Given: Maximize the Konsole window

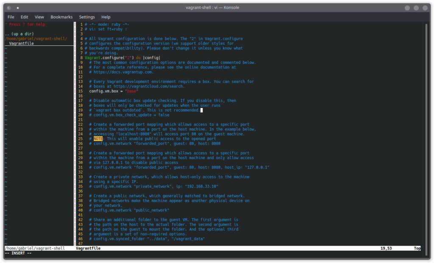Looking at the screenshot, I should 416,8.
